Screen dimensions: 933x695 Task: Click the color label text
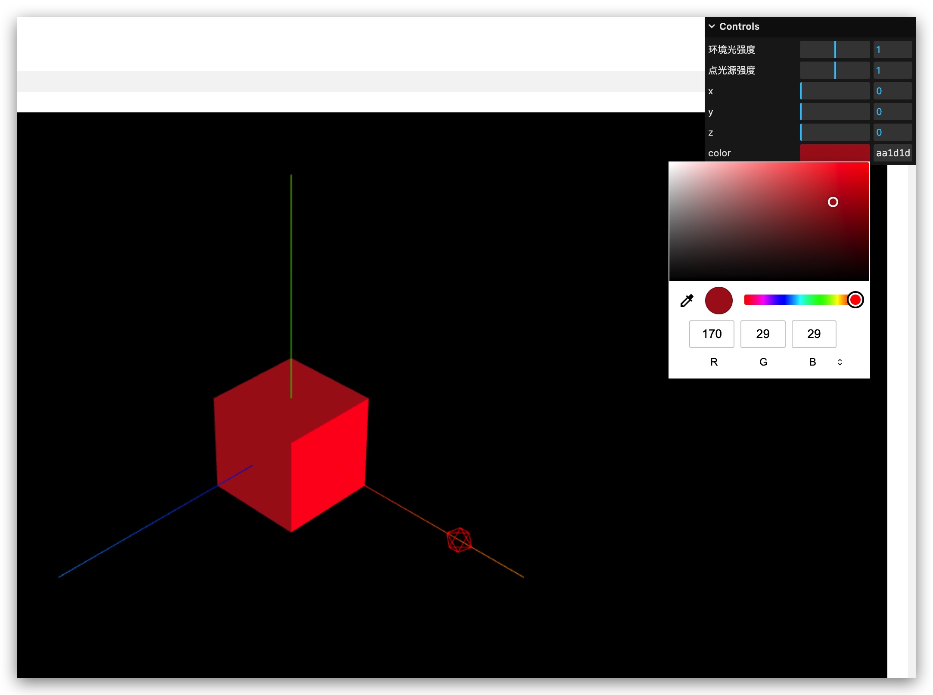[719, 153]
